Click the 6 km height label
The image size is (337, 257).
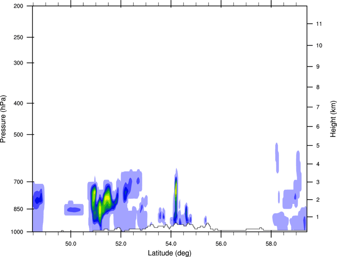tap(318, 127)
